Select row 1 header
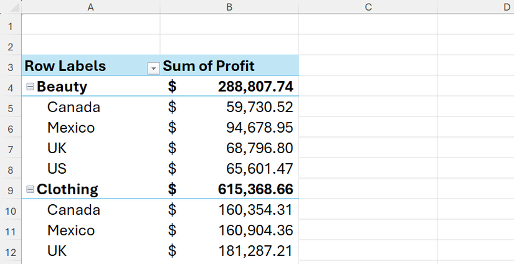The height and width of the screenshot is (264, 514). (x=11, y=26)
